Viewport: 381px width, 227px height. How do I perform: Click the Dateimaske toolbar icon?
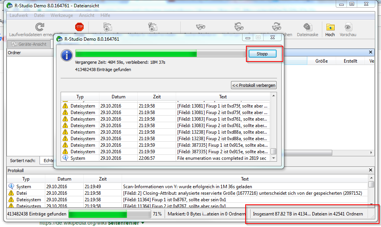coord(307,27)
